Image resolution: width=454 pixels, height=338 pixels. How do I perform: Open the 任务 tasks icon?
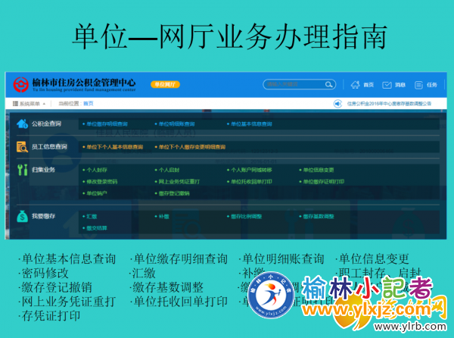[x=418, y=85]
